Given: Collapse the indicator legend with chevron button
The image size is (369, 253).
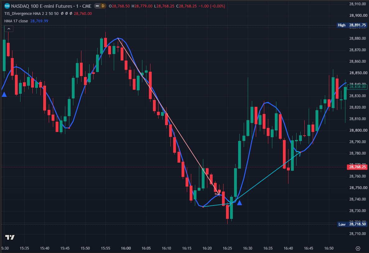Looking at the screenshot, I should (x=9, y=29).
